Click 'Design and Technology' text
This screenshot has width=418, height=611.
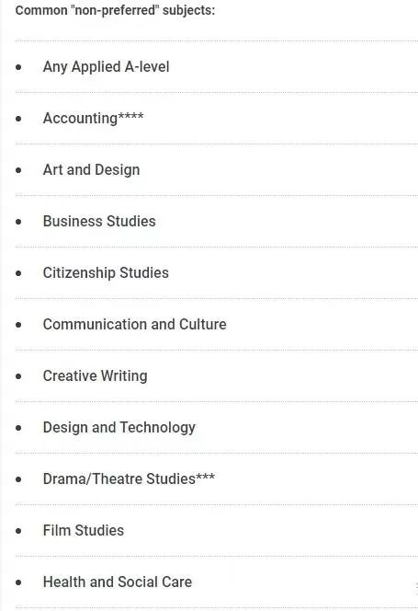click(119, 428)
